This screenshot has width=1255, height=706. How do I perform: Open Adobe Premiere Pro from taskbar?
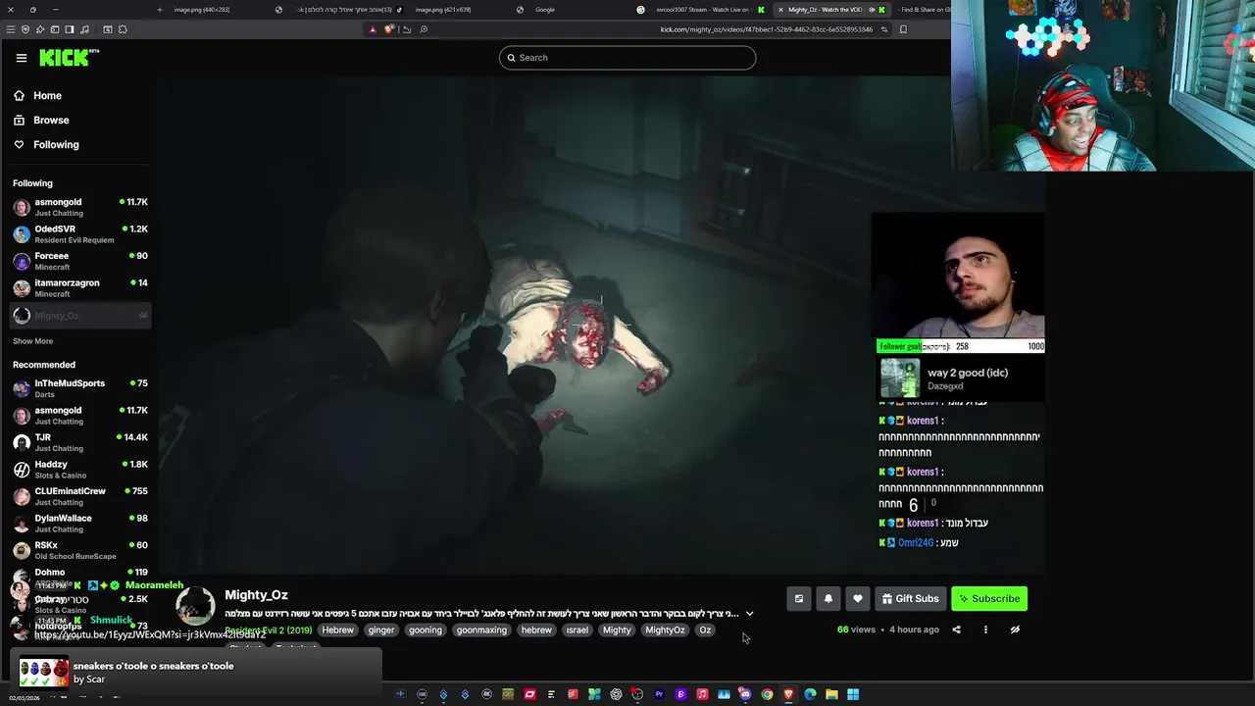click(x=659, y=694)
